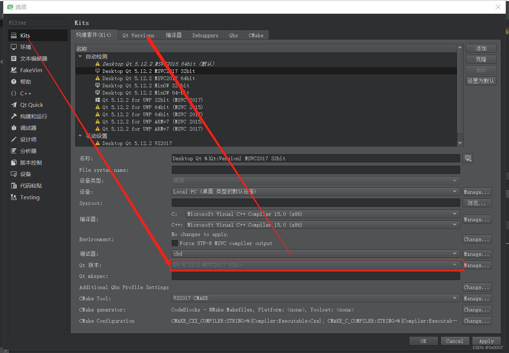Collapse the 自动检测 kit group
The width and height of the screenshot is (509, 353).
(x=80, y=56)
